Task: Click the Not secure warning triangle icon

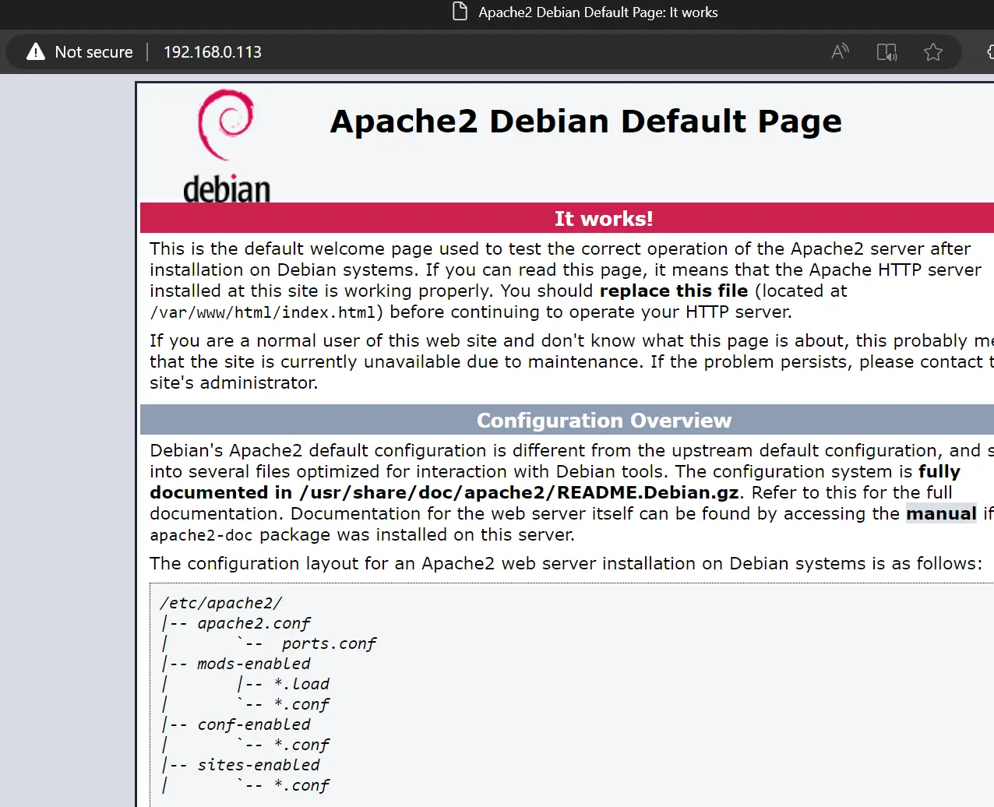Action: coord(36,52)
